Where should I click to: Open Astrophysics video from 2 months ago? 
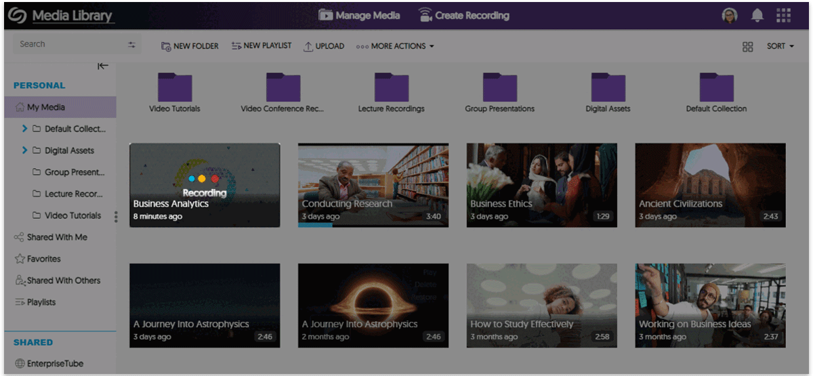tap(373, 306)
